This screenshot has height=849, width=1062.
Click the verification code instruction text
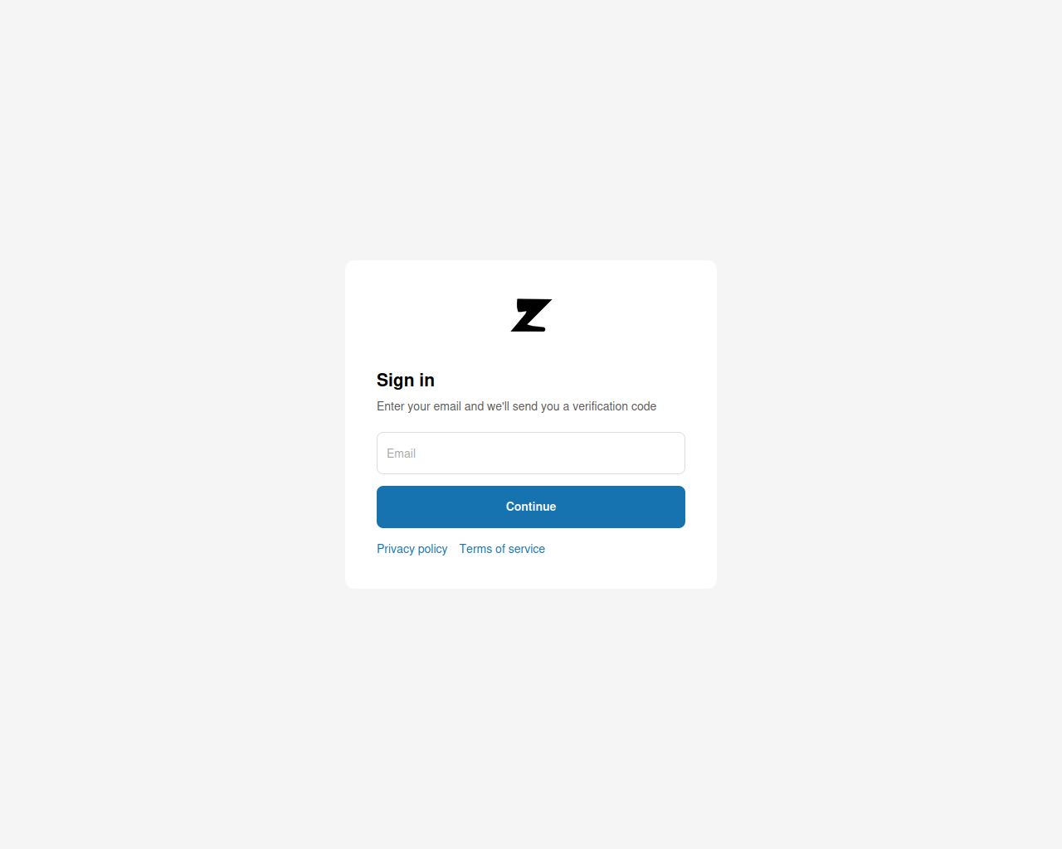[x=516, y=406]
